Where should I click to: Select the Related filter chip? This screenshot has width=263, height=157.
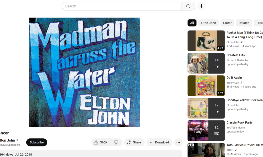244,23
